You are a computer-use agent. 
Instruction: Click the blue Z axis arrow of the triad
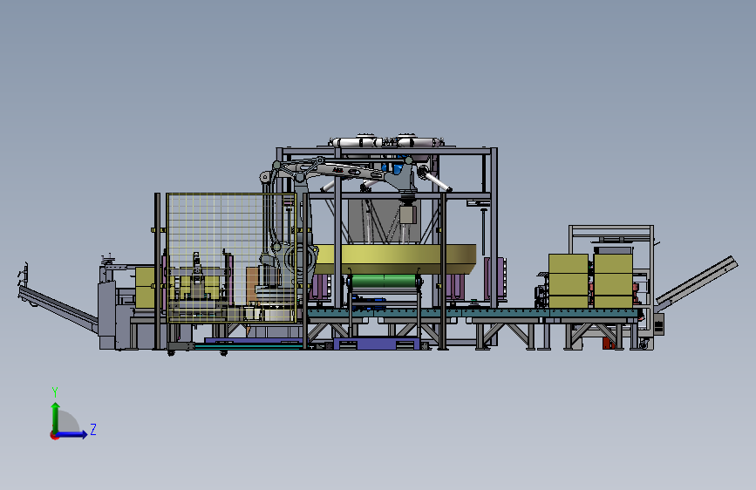click(x=72, y=434)
